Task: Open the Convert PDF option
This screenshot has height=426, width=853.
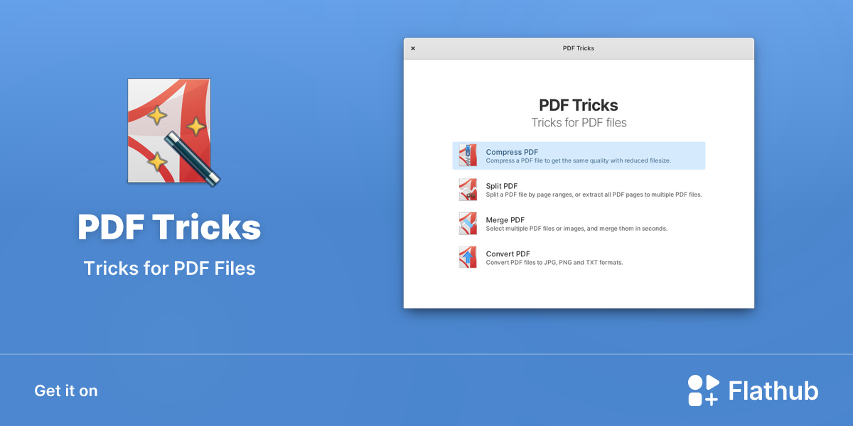Action: pyautogui.click(x=579, y=257)
